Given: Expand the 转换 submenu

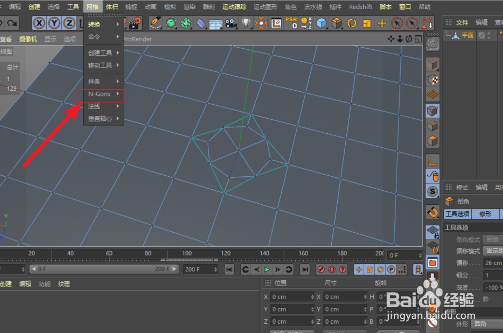Looking at the screenshot, I should (x=103, y=24).
